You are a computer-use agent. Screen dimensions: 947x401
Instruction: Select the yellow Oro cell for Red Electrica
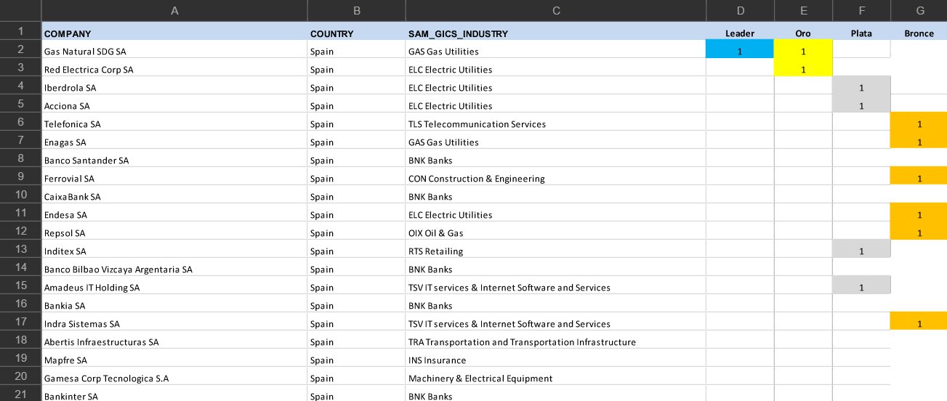tap(803, 68)
